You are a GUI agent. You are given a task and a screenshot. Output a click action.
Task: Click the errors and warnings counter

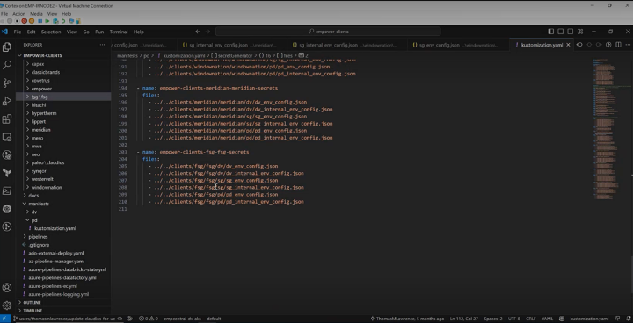coord(149,319)
